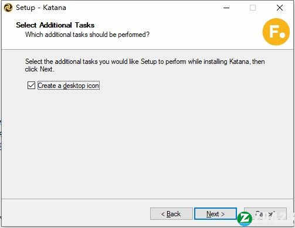Click the 'Create a desktop icon' label text
The image size is (295, 228).
pyautogui.click(x=68, y=86)
